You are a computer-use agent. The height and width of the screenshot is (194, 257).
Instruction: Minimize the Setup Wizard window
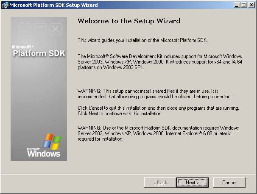237,5
